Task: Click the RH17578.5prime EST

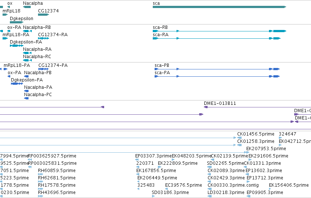Action: (41, 189)
